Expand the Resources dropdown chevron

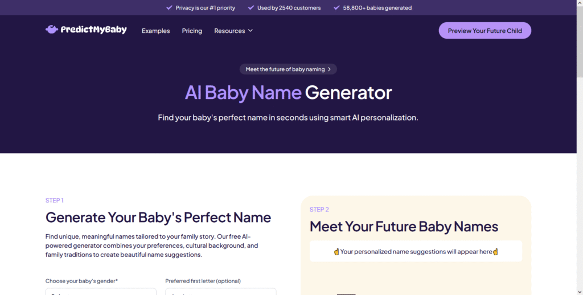pyautogui.click(x=251, y=31)
